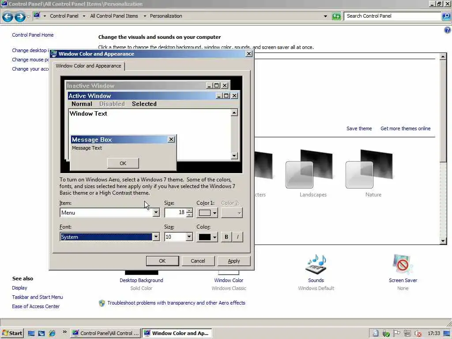Click Normal menu in preview window

tap(82, 104)
